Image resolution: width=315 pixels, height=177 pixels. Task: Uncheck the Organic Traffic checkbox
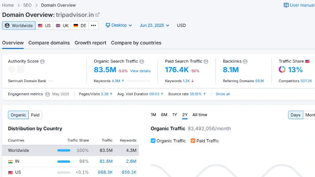(153, 141)
